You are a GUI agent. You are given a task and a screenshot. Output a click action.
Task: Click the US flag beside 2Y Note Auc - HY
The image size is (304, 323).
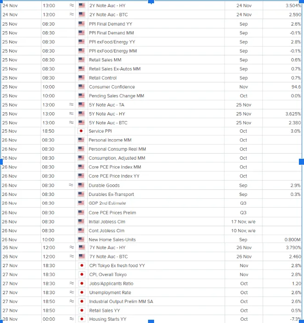(82, 6)
